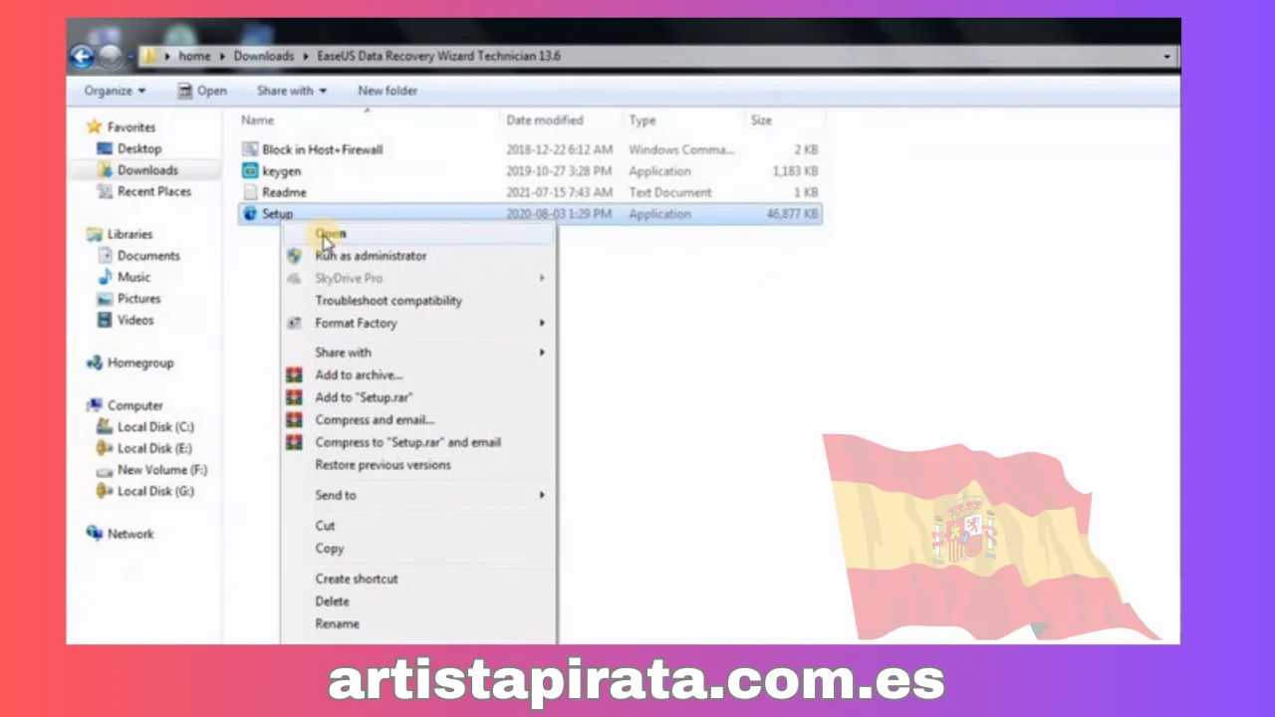Click the arrow before home in address bar
This screenshot has height=717, width=1275.
(167, 57)
